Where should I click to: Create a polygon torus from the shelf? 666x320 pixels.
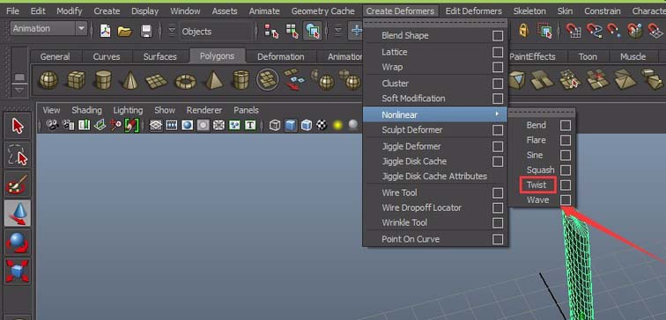pyautogui.click(x=186, y=81)
